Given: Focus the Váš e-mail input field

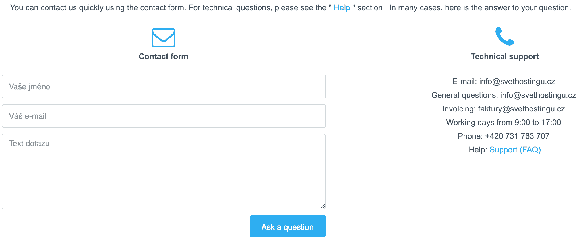Looking at the screenshot, I should (x=164, y=116).
